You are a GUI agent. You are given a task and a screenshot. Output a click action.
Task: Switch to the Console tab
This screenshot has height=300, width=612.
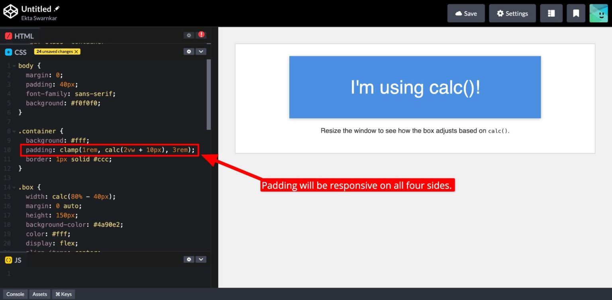15,294
